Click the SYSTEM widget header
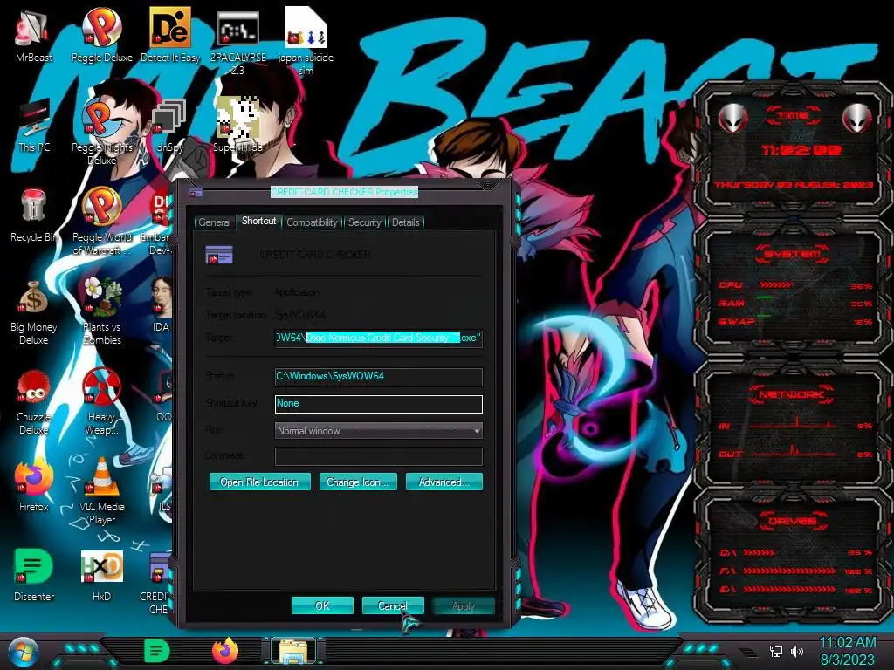 click(793, 254)
